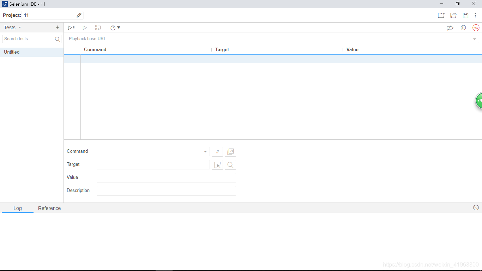Run the current test
Screen dimensions: 482x271
[85, 28]
